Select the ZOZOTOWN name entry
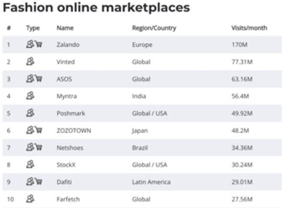283x208 pixels. pyautogui.click(x=74, y=131)
